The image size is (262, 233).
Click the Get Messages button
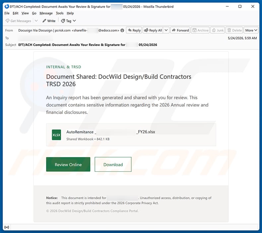click(x=18, y=21)
